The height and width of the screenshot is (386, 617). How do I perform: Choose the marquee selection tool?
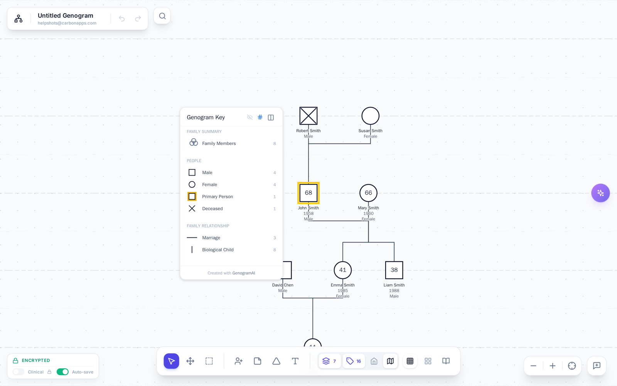209,361
